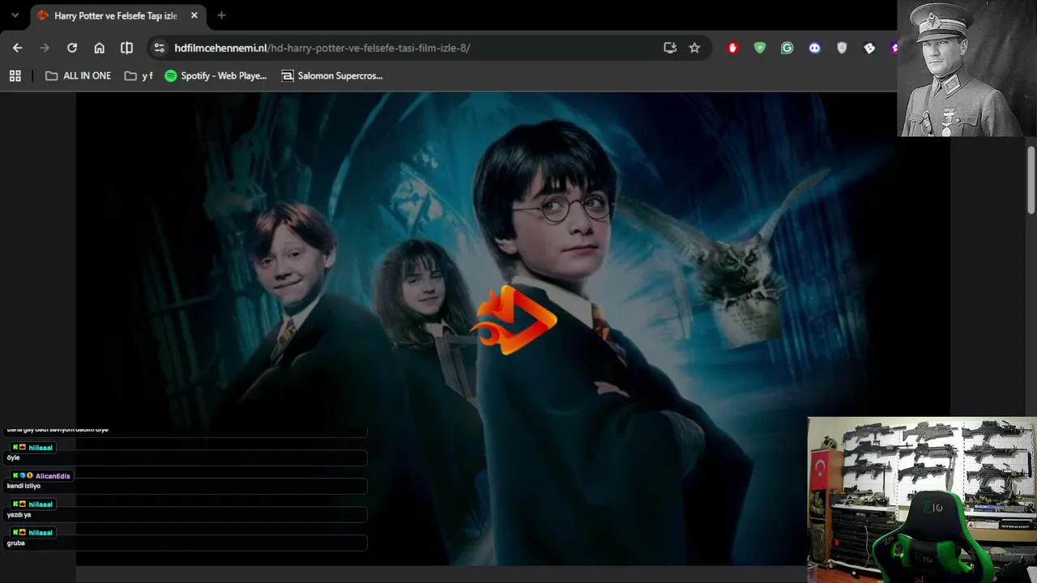This screenshot has height=583, width=1037.
Task: Go back to the previous page
Action: click(18, 48)
